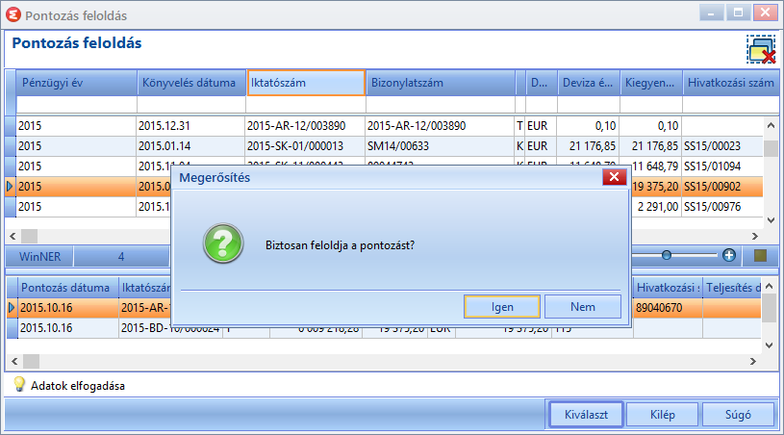784x435 pixels.
Task: Decline with the Nem button
Action: click(583, 306)
